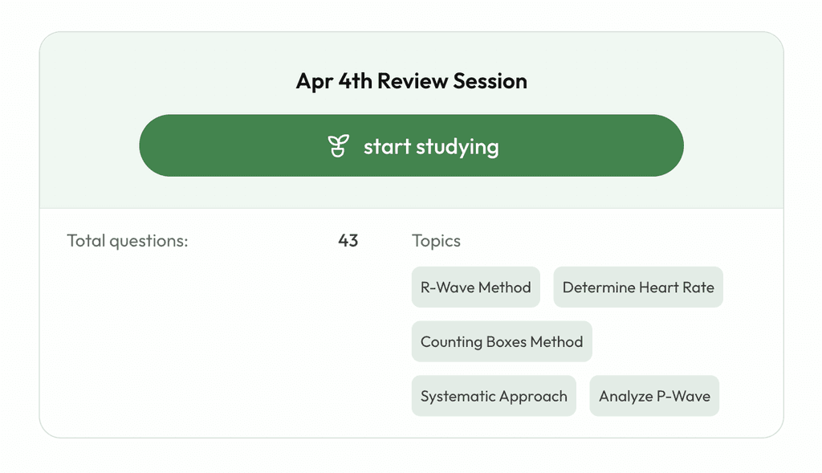The image size is (822, 473).
Task: Select the Analyze P-Wave topic chip
Action: pyautogui.click(x=653, y=396)
